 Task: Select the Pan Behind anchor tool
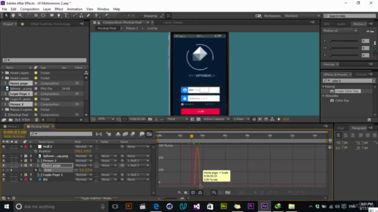pyautogui.click(x=43, y=16)
